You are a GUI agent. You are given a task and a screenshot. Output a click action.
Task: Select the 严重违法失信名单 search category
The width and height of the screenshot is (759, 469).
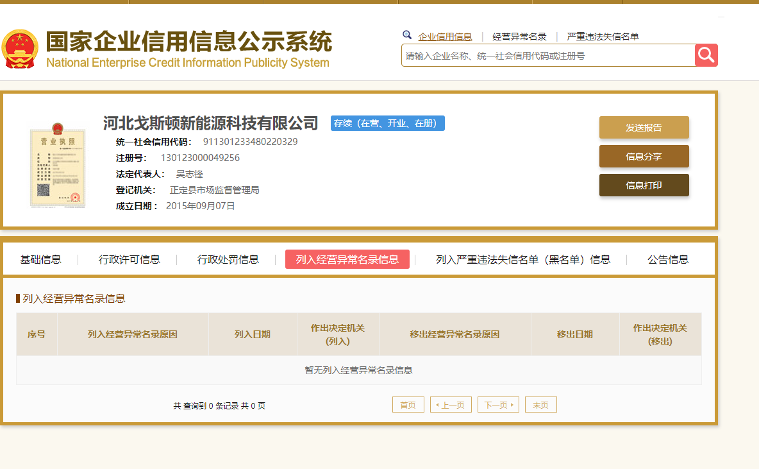tap(603, 37)
